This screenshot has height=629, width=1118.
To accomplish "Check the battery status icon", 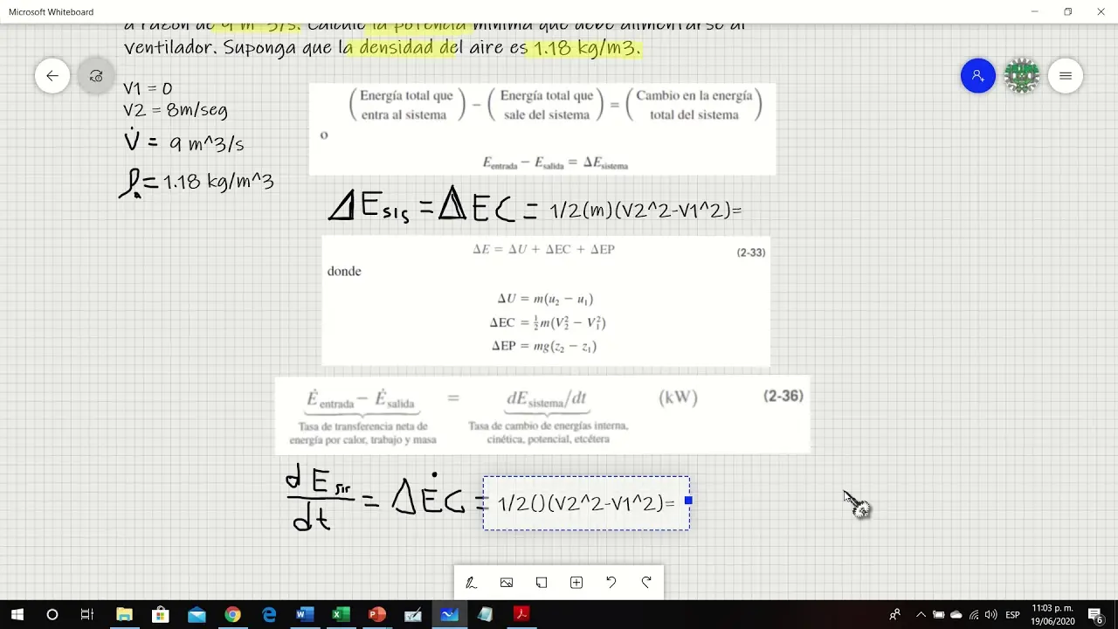I will [939, 615].
